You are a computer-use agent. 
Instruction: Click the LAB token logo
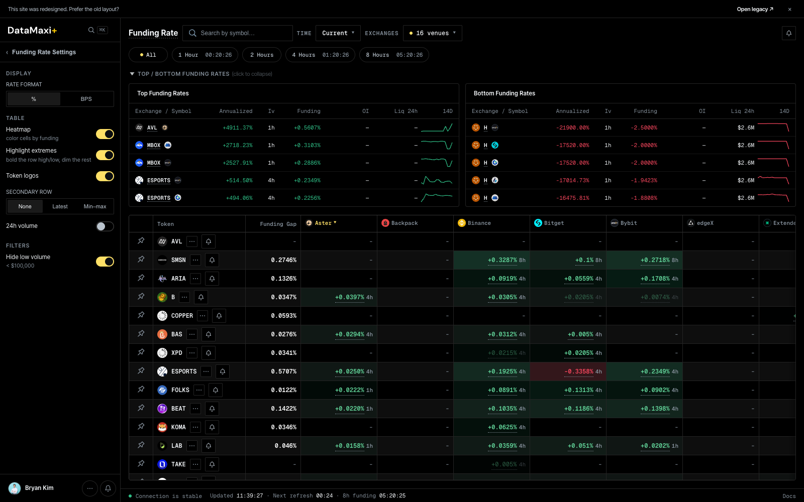tap(162, 446)
